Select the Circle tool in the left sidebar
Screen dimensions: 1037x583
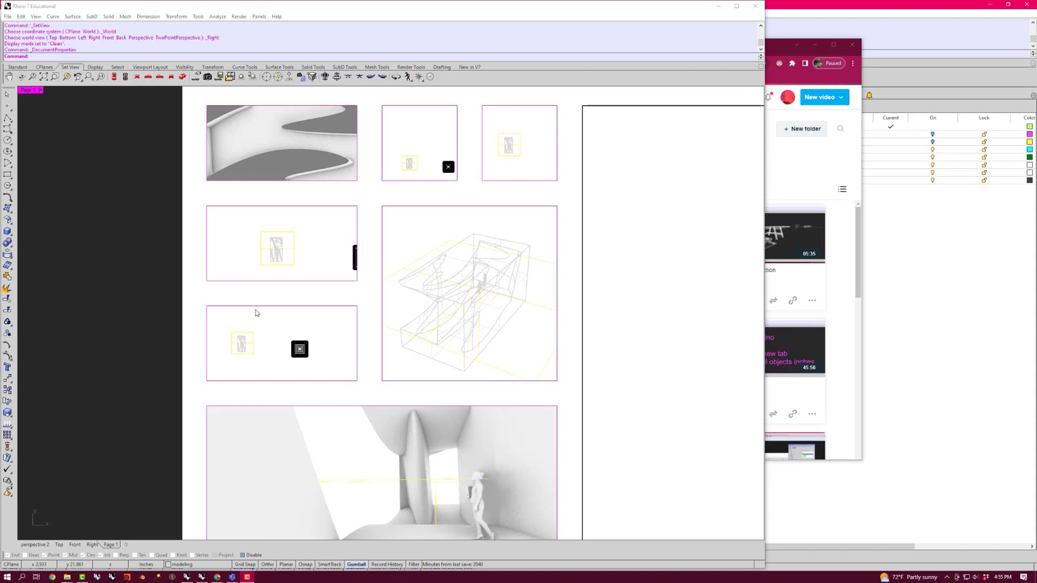(x=8, y=140)
